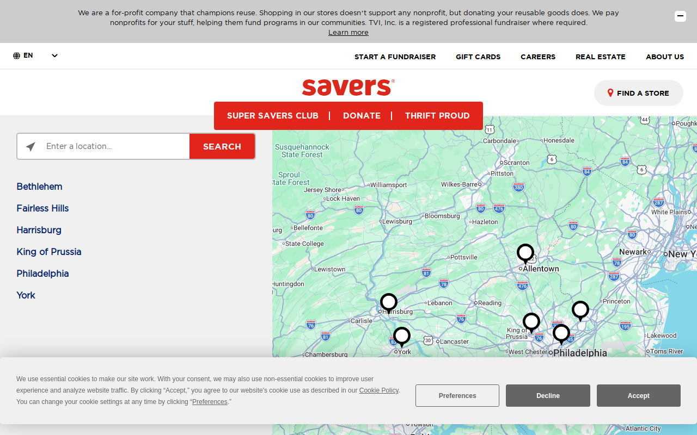
Task: Click the Scranton label on map
Action: click(x=516, y=163)
